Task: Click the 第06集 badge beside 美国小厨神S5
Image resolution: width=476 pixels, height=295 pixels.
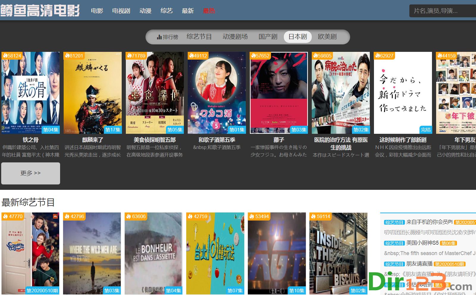Action: [448, 243]
